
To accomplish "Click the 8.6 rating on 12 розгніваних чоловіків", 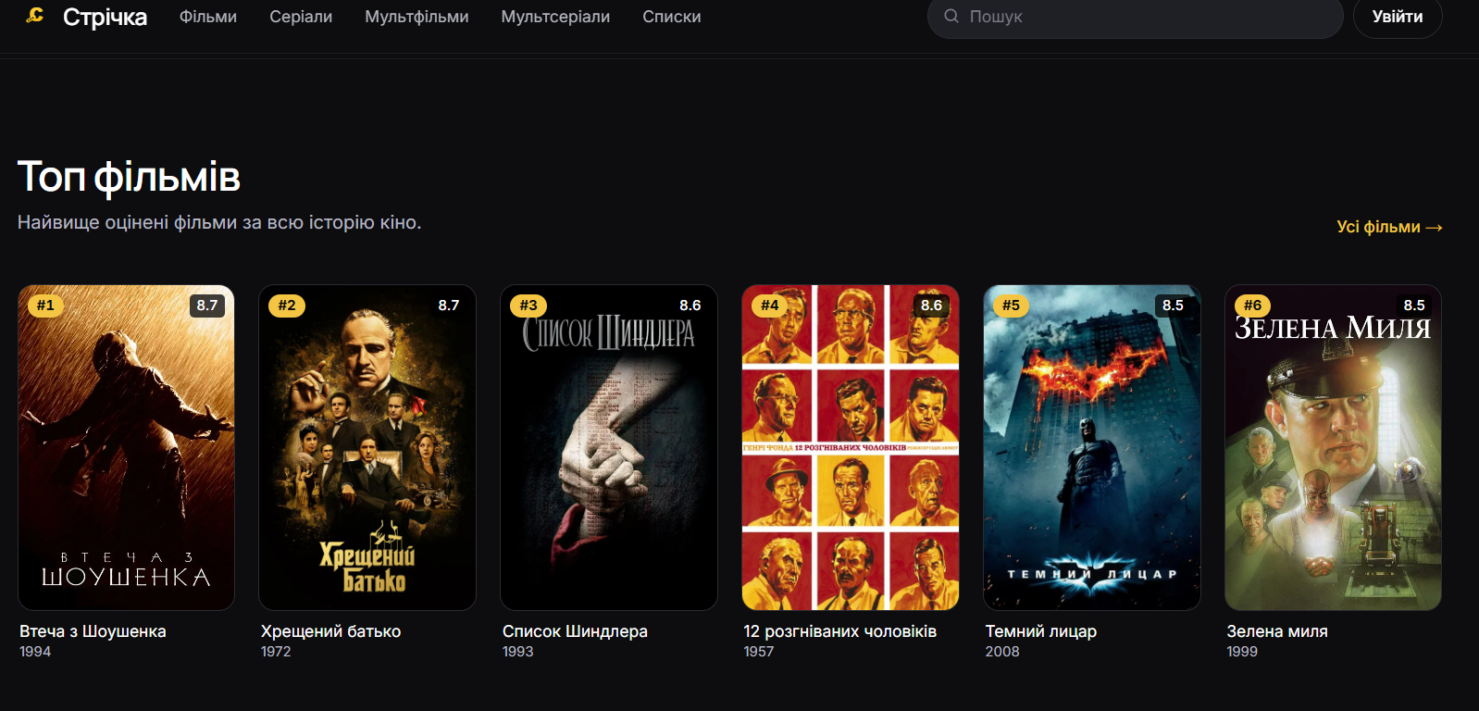I will 931,306.
